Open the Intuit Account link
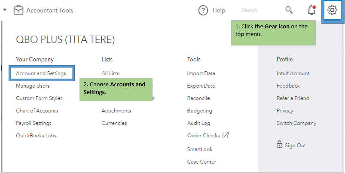Image resolution: width=345 pixels, height=173 pixels. (x=293, y=73)
